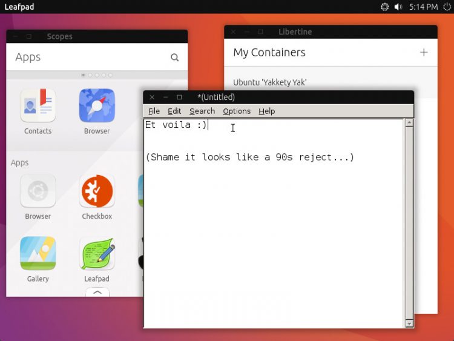Select the fourth page dot in Scopes
The width and height of the screenshot is (454, 341).
tap(104, 75)
